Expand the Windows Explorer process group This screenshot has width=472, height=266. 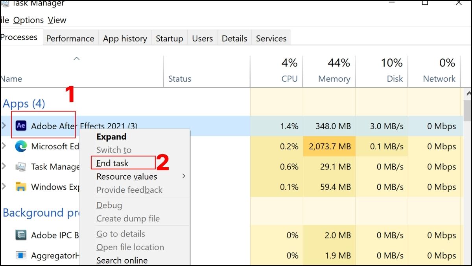tap(4, 187)
